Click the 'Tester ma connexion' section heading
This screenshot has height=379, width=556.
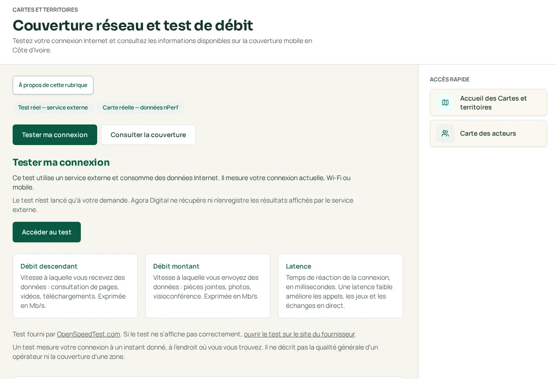tap(61, 162)
